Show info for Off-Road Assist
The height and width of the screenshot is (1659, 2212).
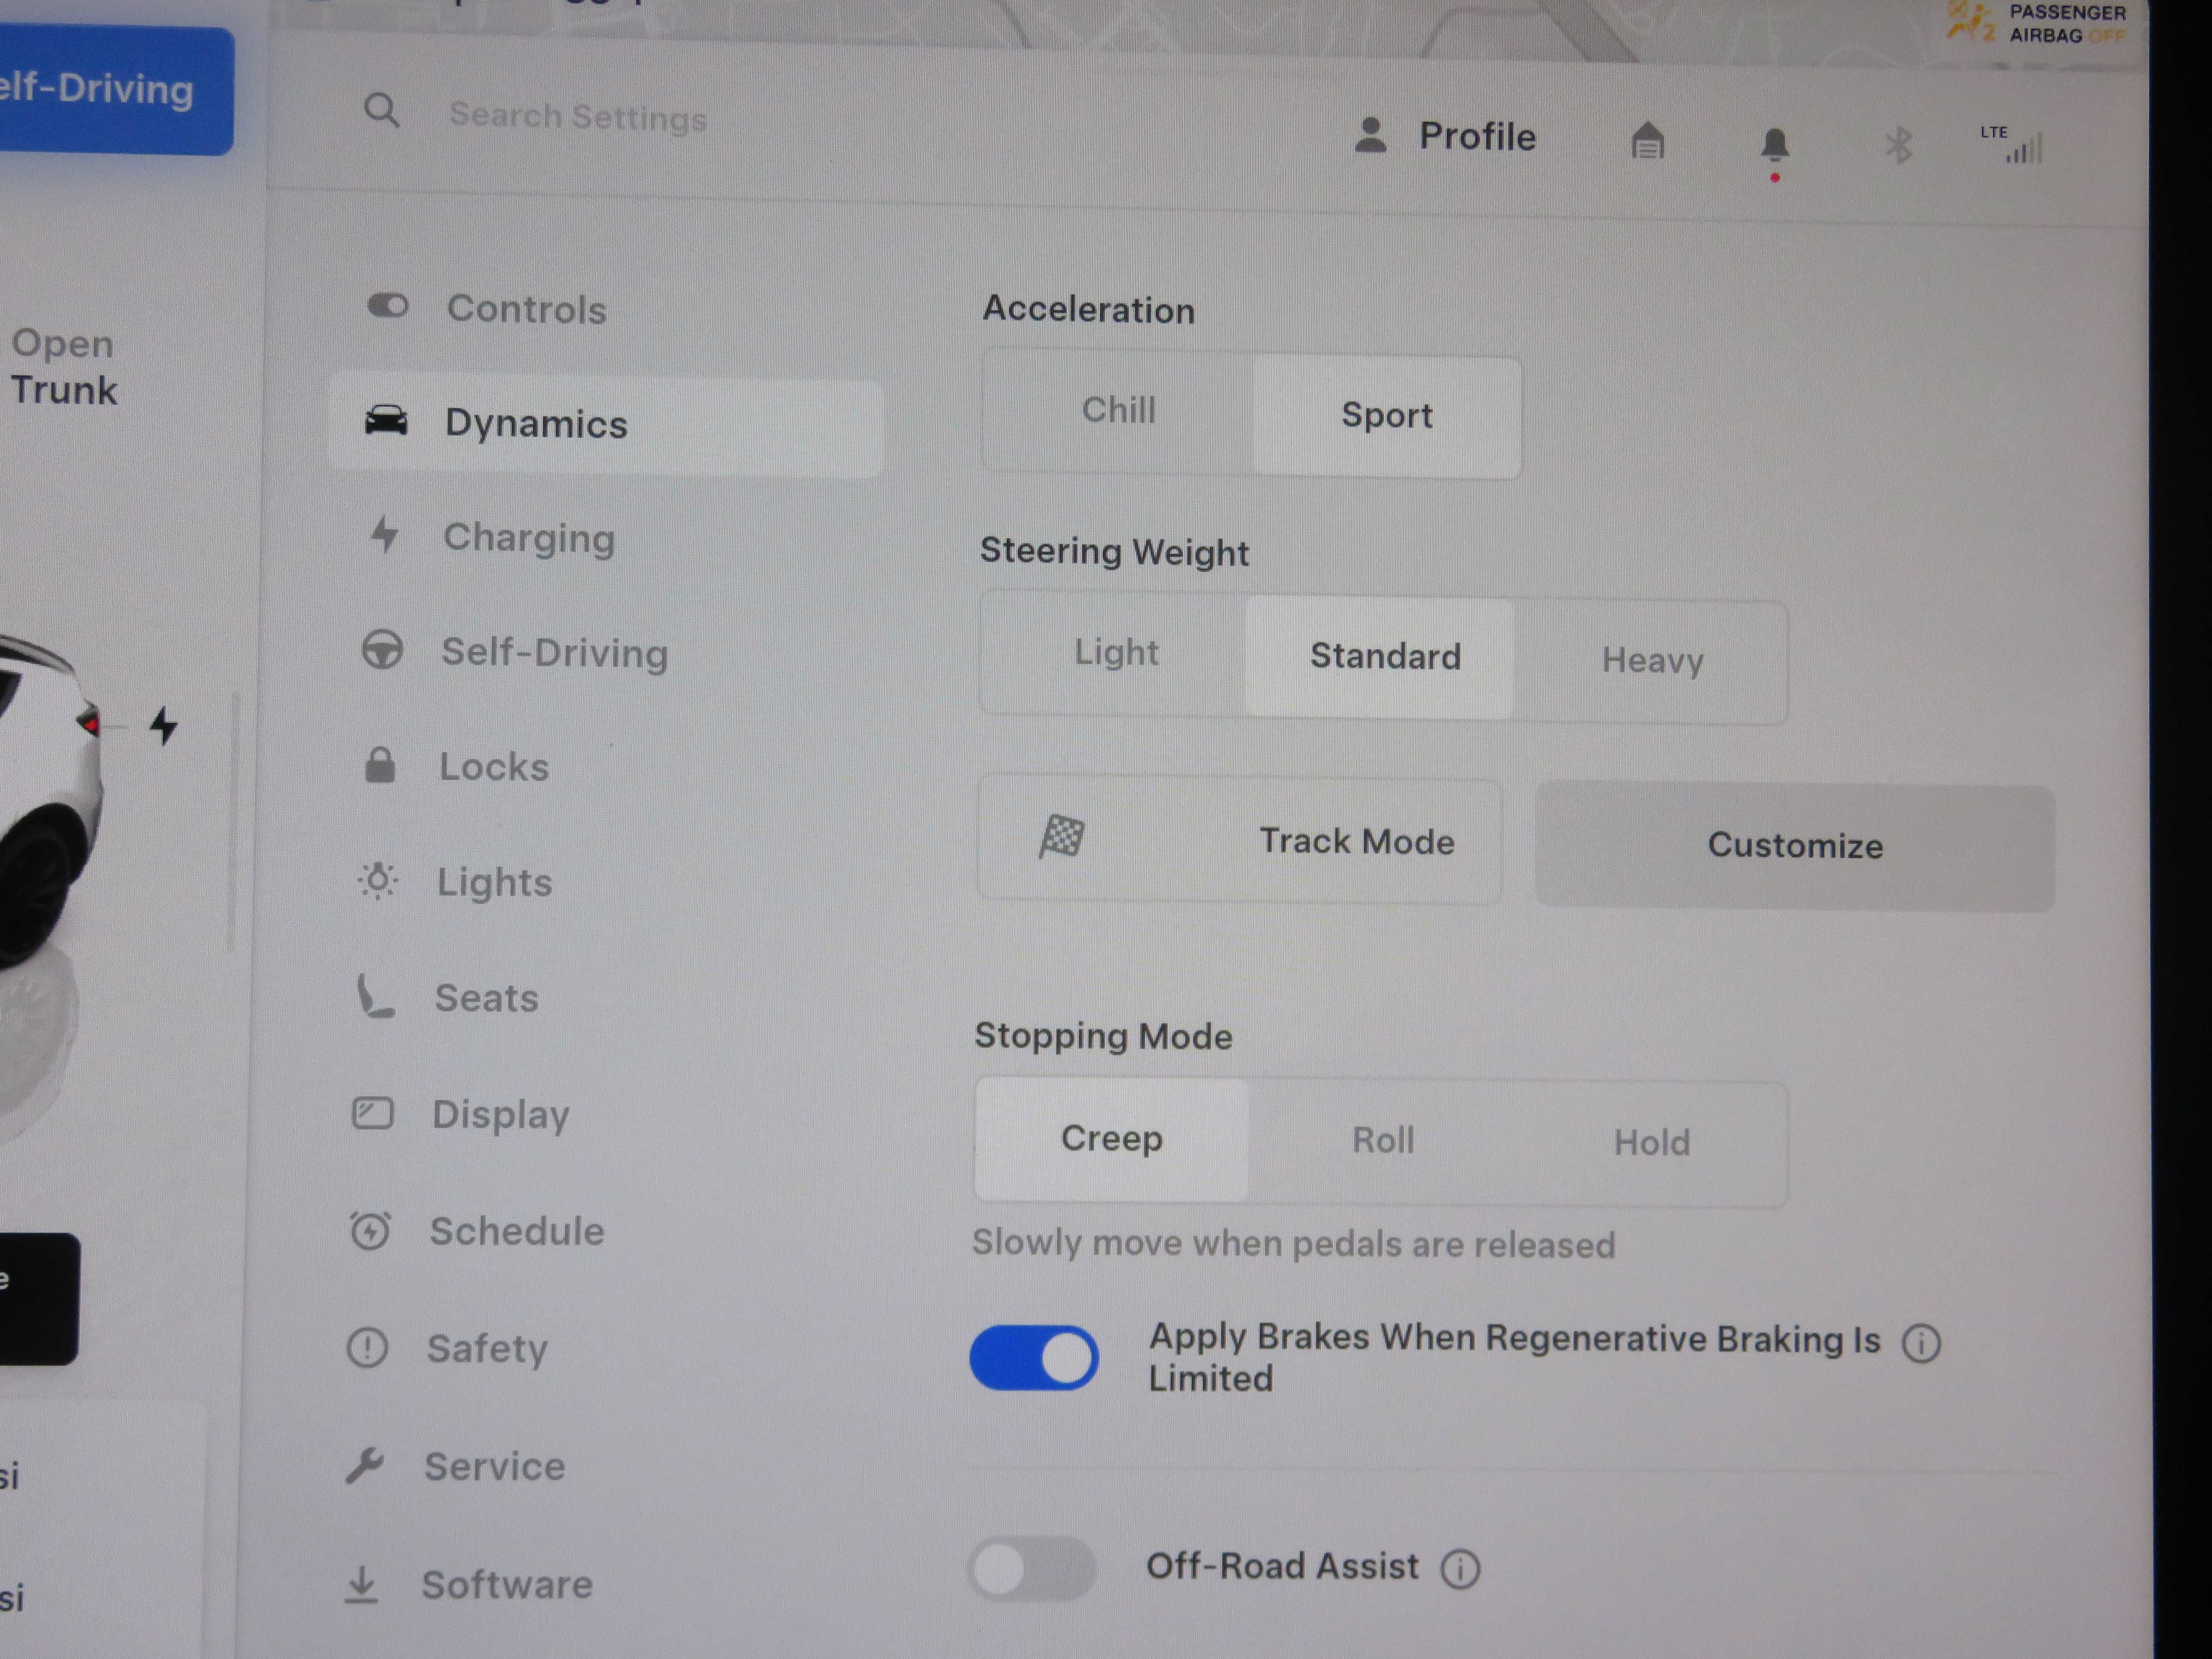click(x=1460, y=1568)
